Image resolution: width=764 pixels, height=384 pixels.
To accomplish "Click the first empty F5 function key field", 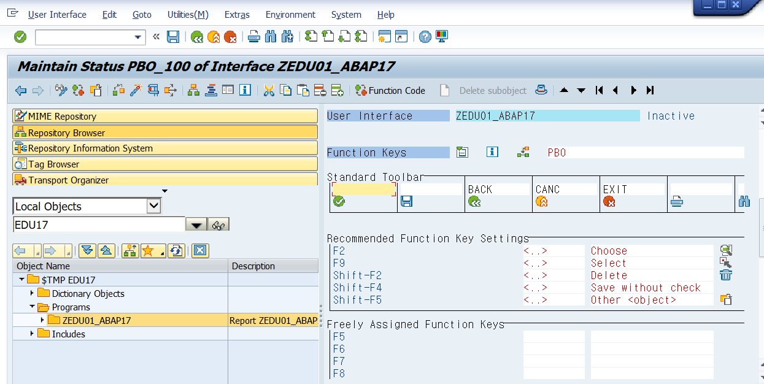I will 554,337.
